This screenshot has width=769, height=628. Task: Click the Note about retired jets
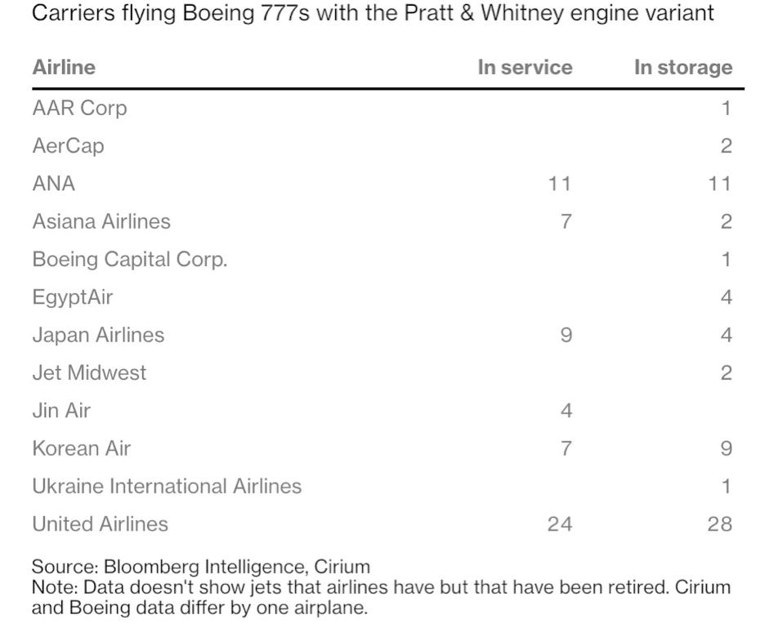[381, 597]
